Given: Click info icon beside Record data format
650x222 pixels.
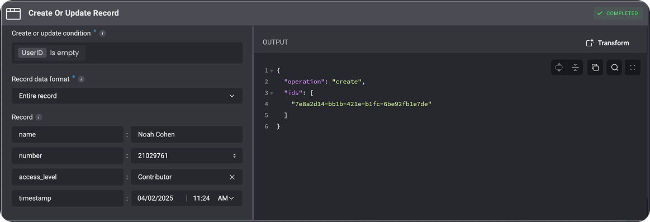Looking at the screenshot, I should 81,79.
